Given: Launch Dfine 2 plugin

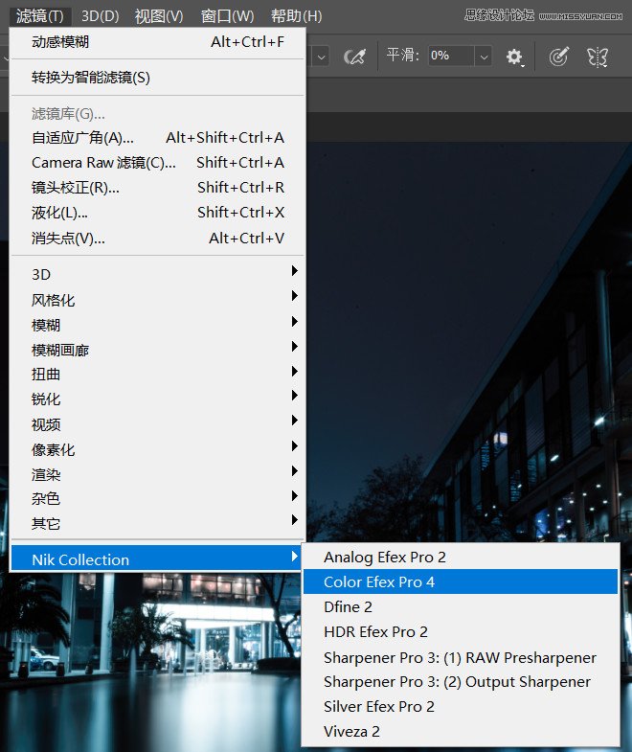Looking at the screenshot, I should [461, 606].
